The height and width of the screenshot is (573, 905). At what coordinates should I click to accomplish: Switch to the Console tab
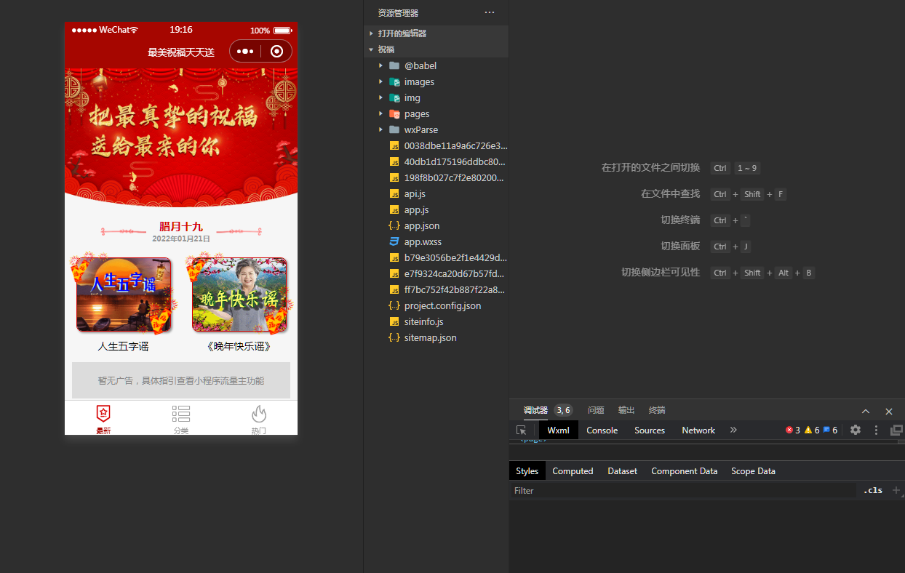602,430
